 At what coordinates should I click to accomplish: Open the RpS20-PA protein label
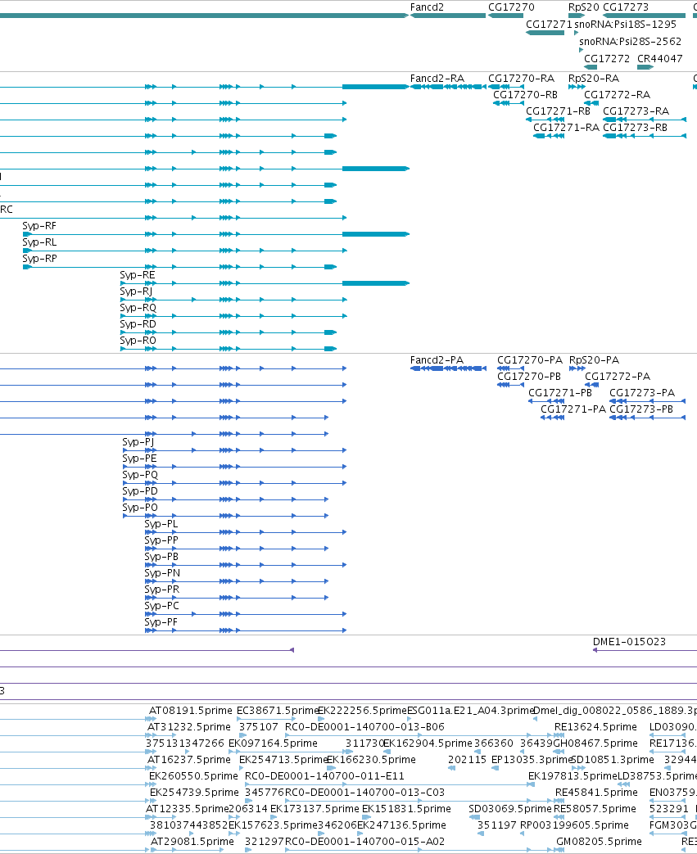pos(594,360)
